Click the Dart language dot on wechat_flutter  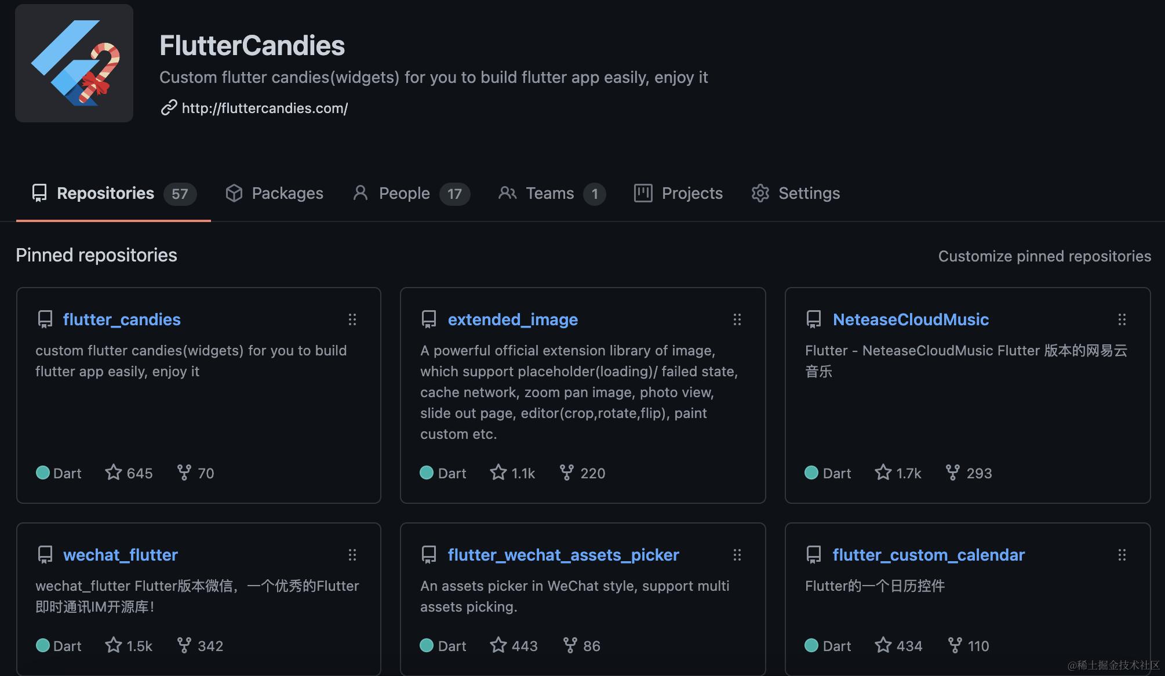43,645
